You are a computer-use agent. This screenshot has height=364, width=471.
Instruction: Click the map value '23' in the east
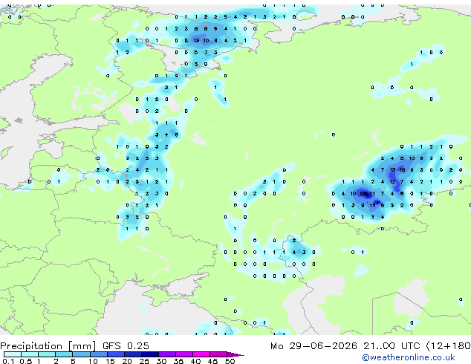363,193
